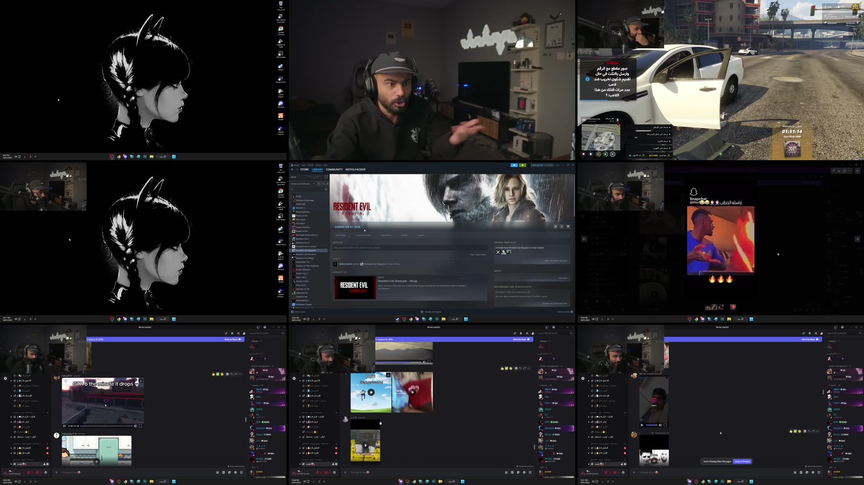Image resolution: width=864 pixels, height=485 pixels.
Task: Open Steam notifications bell icon
Action: pos(522,165)
